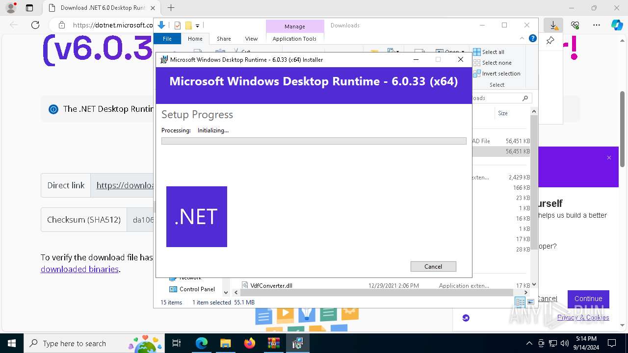Click the installer title bar icon
The width and height of the screenshot is (628, 353).
pos(164,60)
